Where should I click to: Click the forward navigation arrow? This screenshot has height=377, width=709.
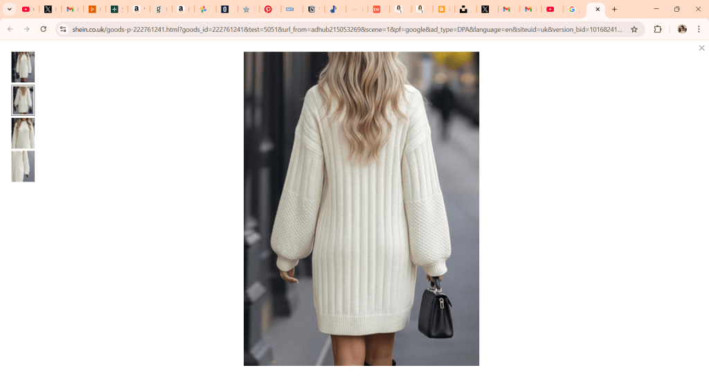[27, 29]
